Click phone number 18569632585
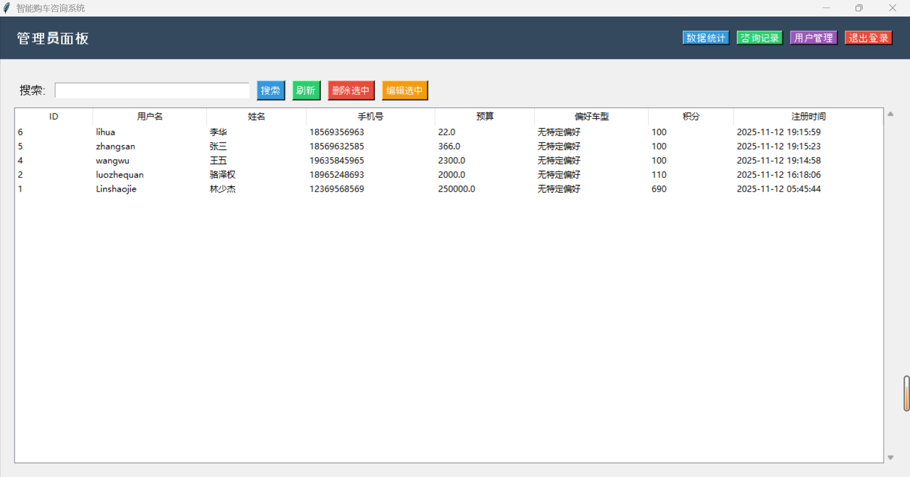910x477 pixels. pyautogui.click(x=337, y=146)
